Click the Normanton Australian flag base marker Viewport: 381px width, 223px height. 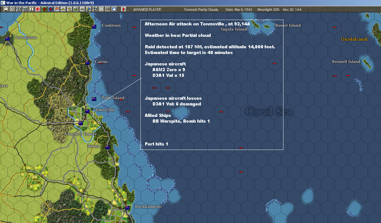pos(7,39)
